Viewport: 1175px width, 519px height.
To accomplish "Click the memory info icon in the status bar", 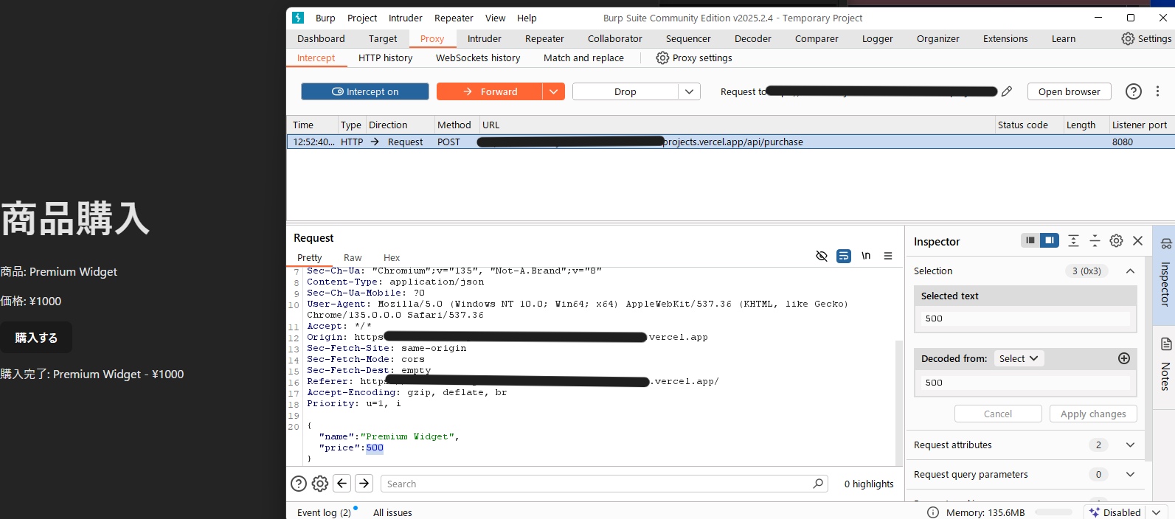I will (933, 512).
